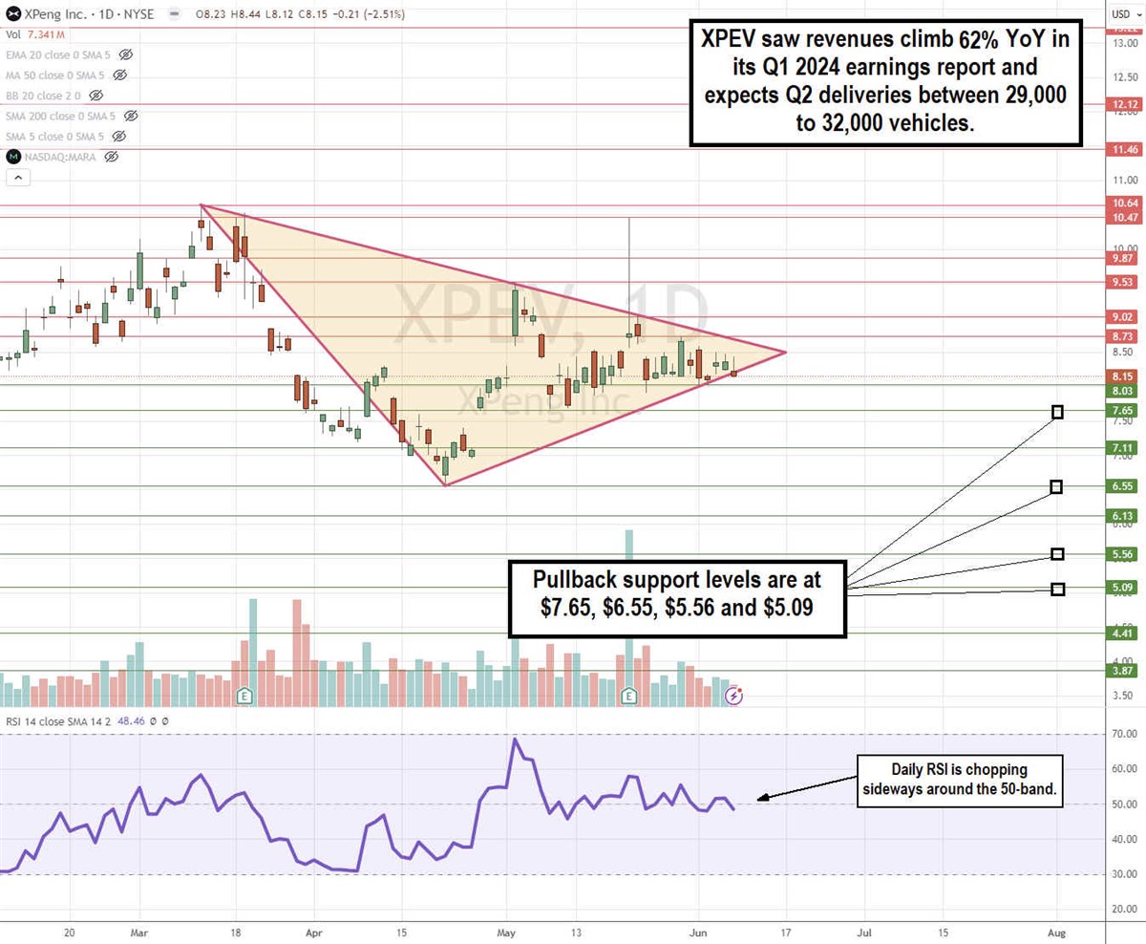Click the March earnings 'E' marker
The image size is (1146, 944).
[244, 695]
